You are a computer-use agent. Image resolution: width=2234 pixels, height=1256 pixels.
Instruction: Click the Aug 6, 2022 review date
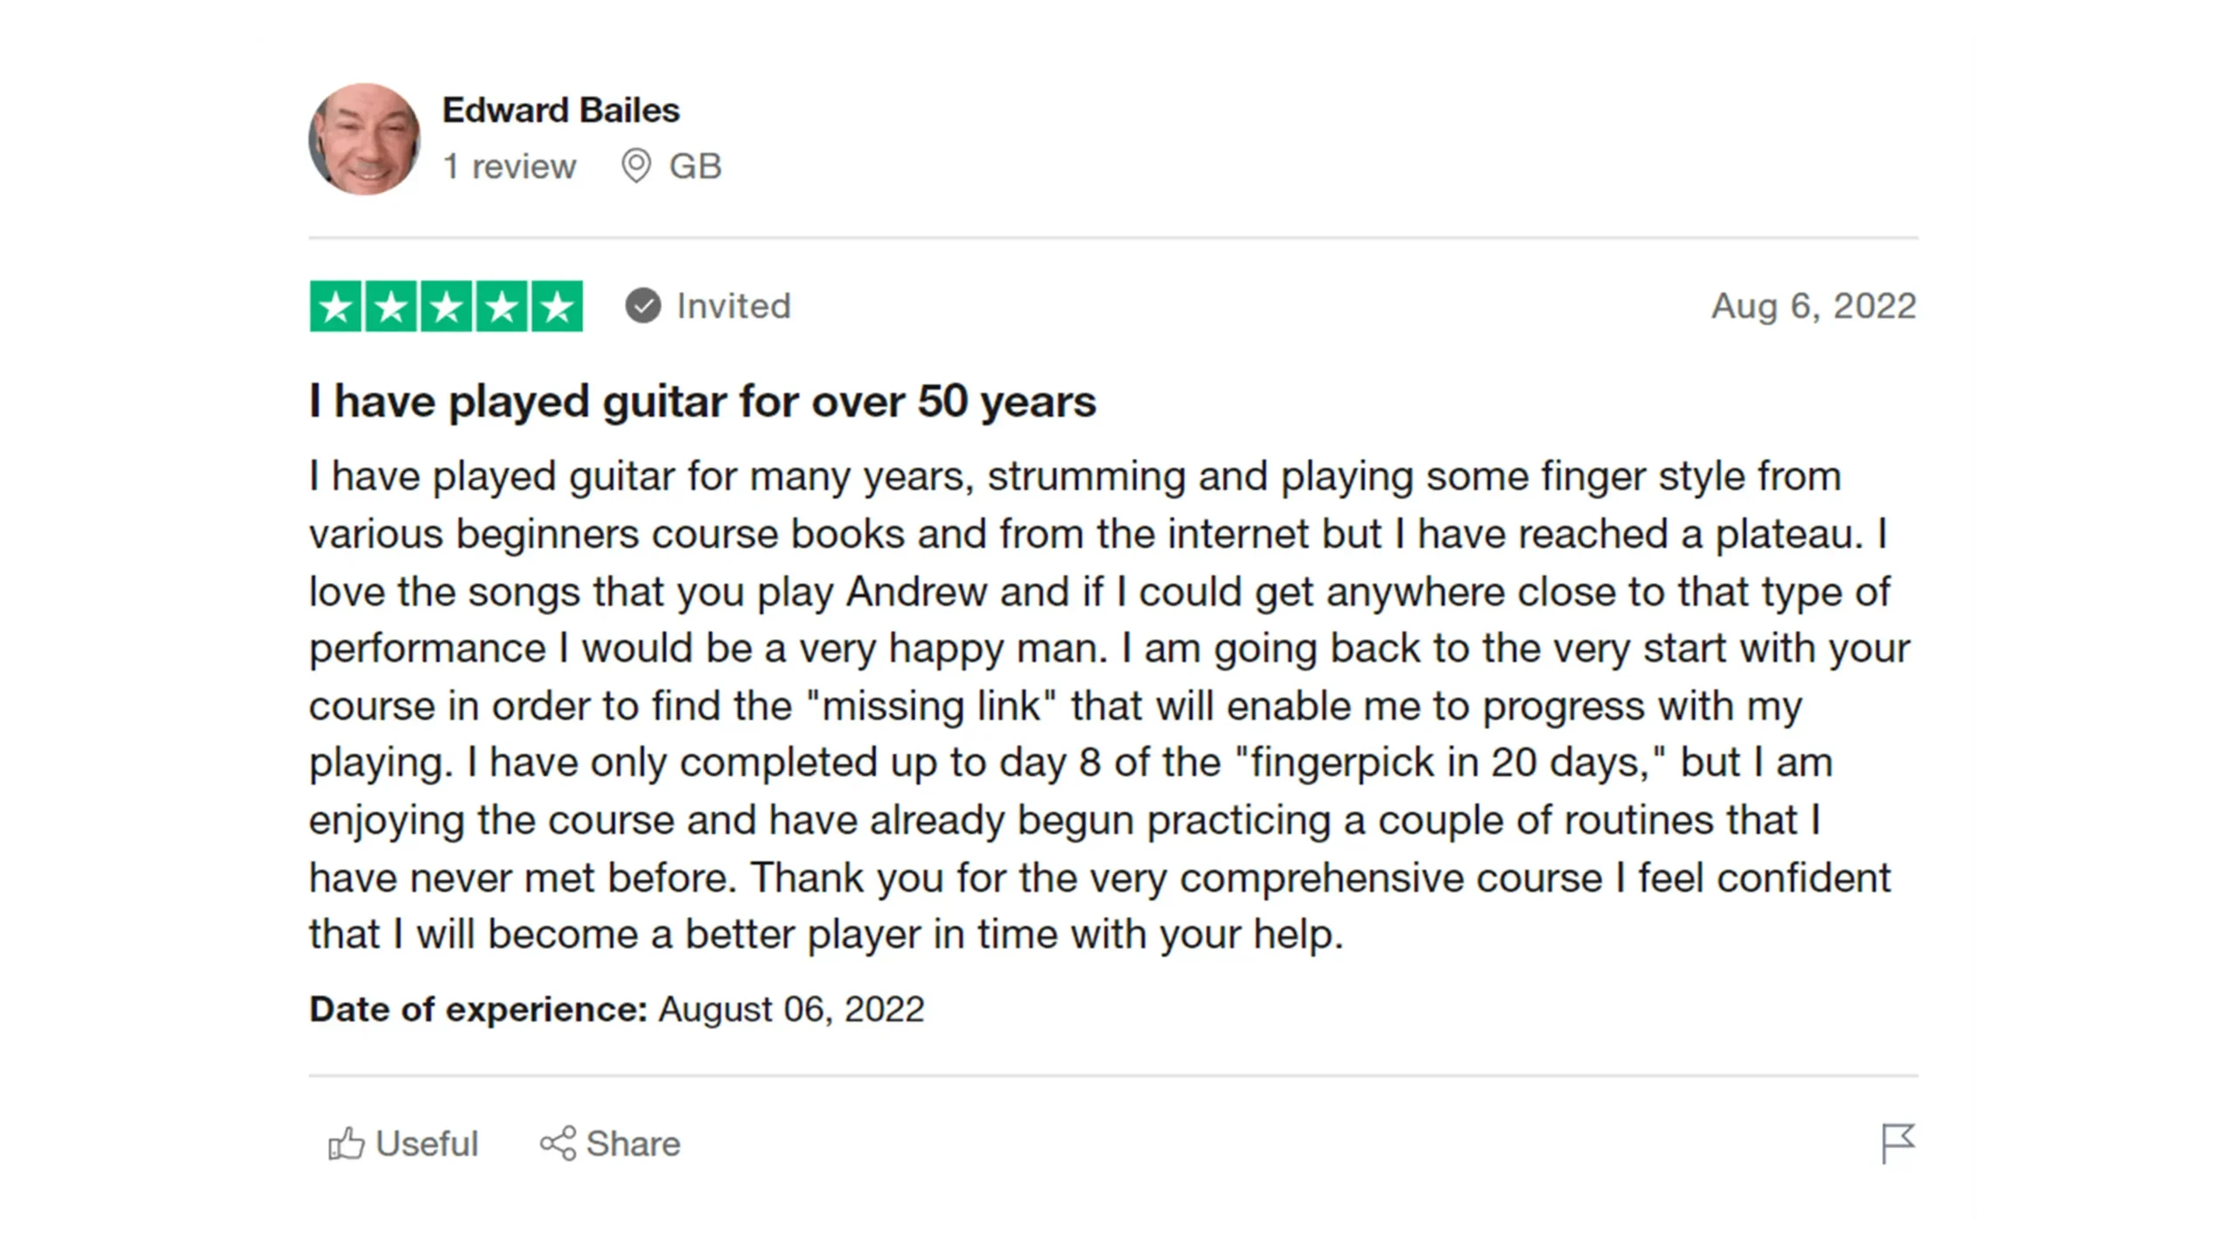pos(1813,306)
